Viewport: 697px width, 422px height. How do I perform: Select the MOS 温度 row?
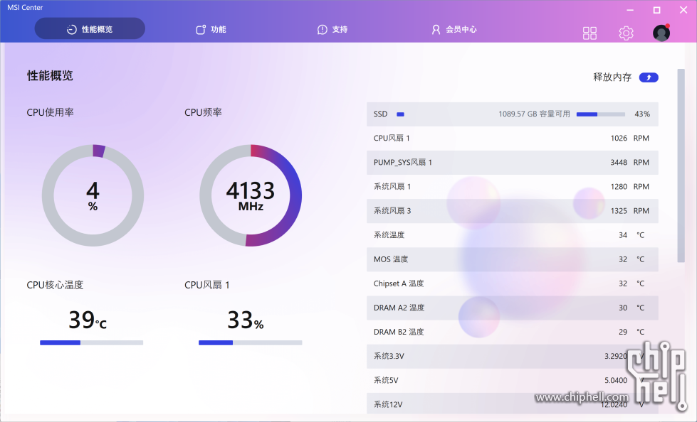point(512,259)
